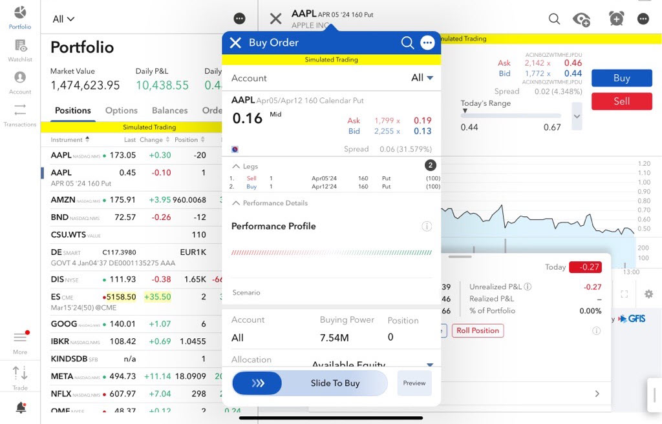The width and height of the screenshot is (662, 424).
Task: Click the Performance Profile info icon
Action: tap(427, 227)
